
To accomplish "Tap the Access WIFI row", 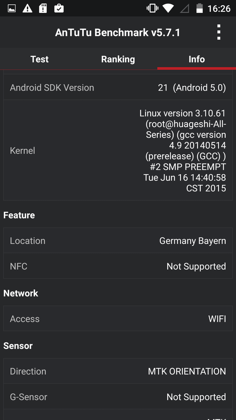I will coord(118,318).
